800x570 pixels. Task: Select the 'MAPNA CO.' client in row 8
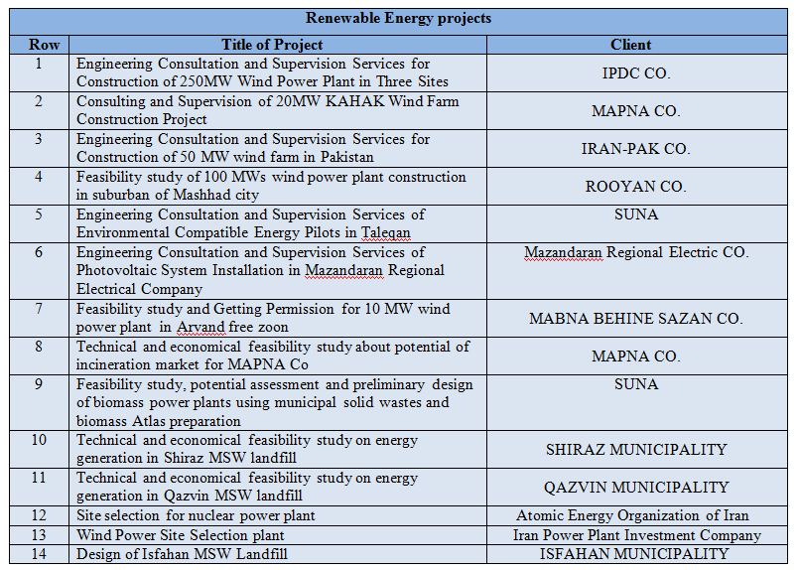click(636, 356)
